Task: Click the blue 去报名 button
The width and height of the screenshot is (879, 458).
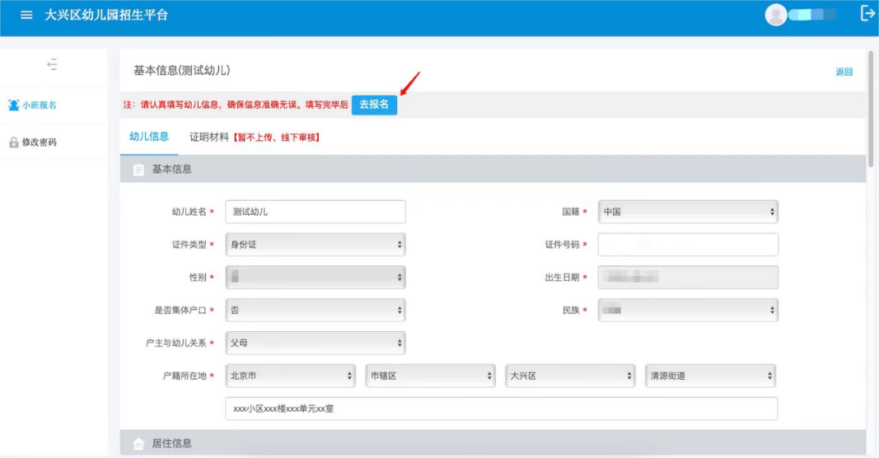Action: click(x=374, y=104)
